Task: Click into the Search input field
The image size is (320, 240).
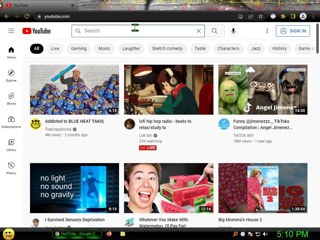Action: 138,31
